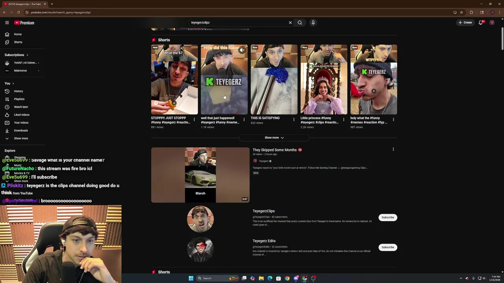Subscribe to Teyegerz Edits
This screenshot has height=283, width=504.
pyautogui.click(x=388, y=247)
